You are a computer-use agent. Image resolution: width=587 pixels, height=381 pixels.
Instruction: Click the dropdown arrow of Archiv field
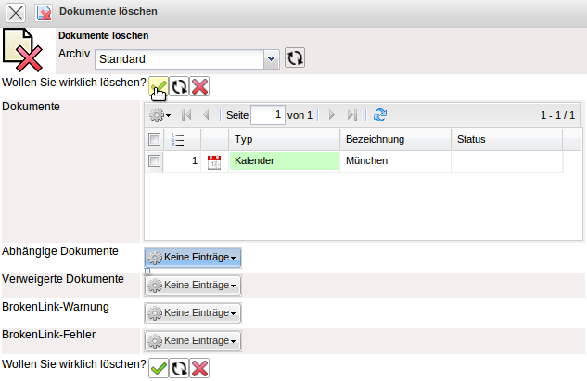tap(272, 59)
